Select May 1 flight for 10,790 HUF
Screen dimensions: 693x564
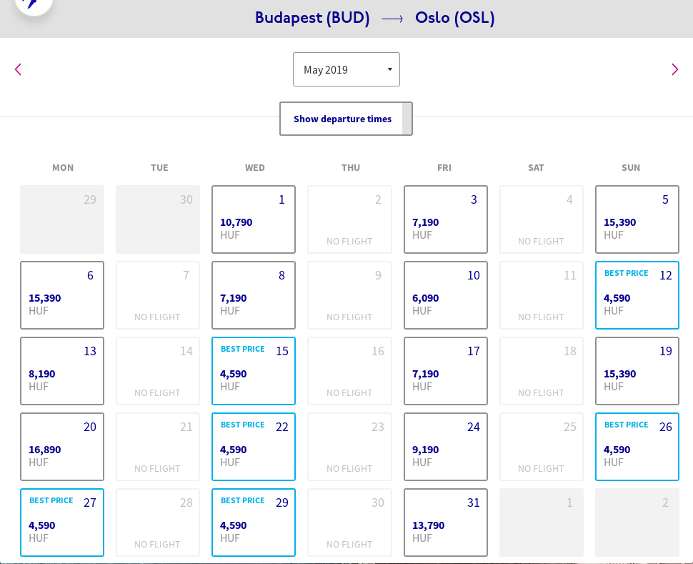point(254,219)
